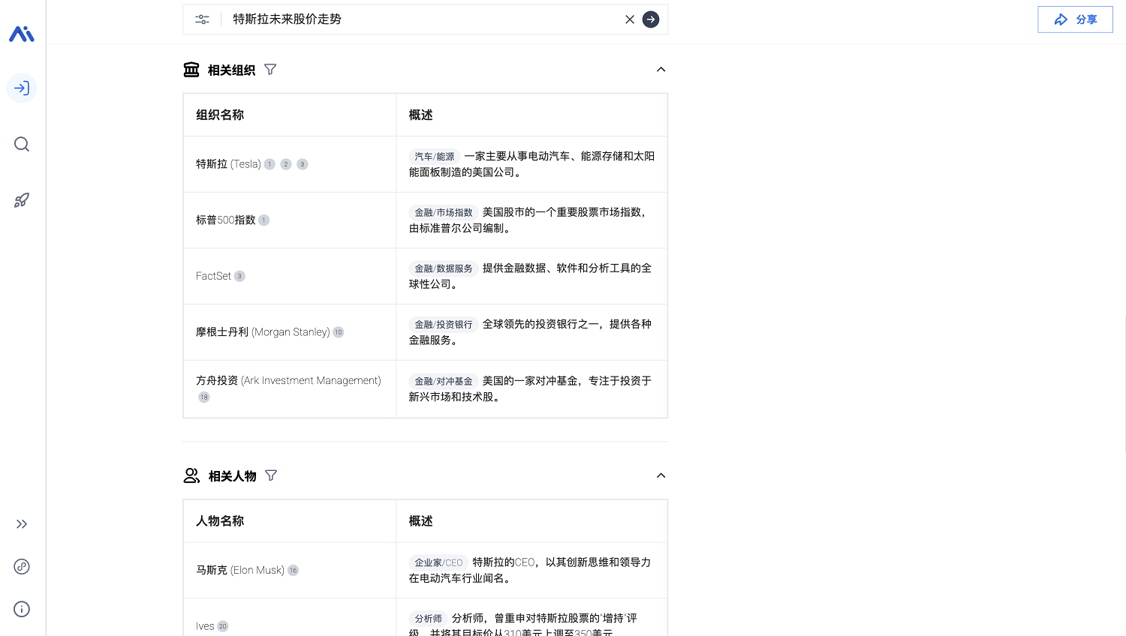Click the 金融/数据服务 tag
This screenshot has height=636, width=1126.
(444, 268)
